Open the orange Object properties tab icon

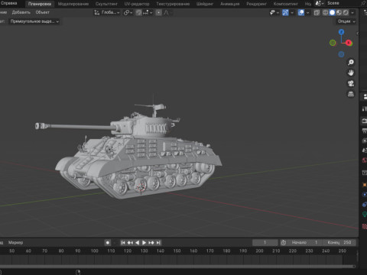pyautogui.click(x=365, y=185)
